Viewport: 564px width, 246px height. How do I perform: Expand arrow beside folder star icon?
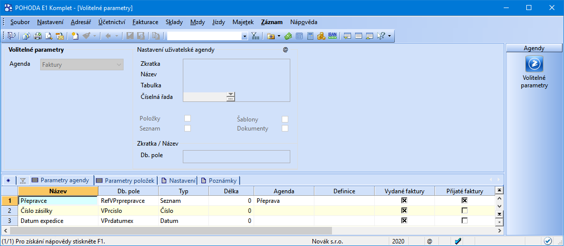pyautogui.click(x=279, y=36)
